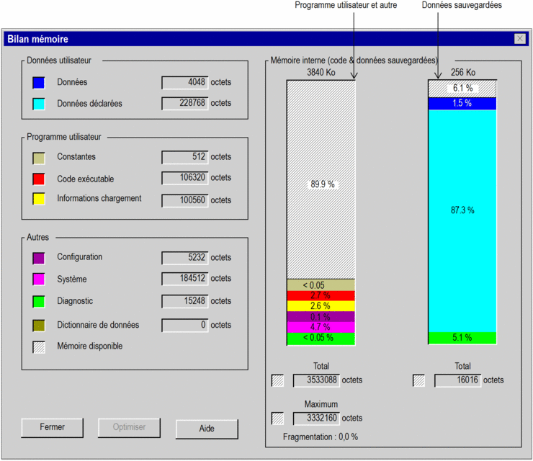The width and height of the screenshot is (533, 461).
Task: Click the Informations chargement label
Action: pyautogui.click(x=99, y=199)
